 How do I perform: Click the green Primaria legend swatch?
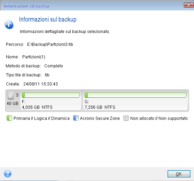click(x=9, y=118)
